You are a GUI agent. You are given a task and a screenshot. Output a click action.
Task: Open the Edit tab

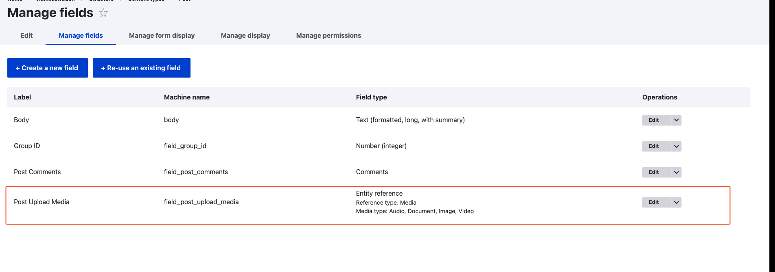tap(26, 35)
